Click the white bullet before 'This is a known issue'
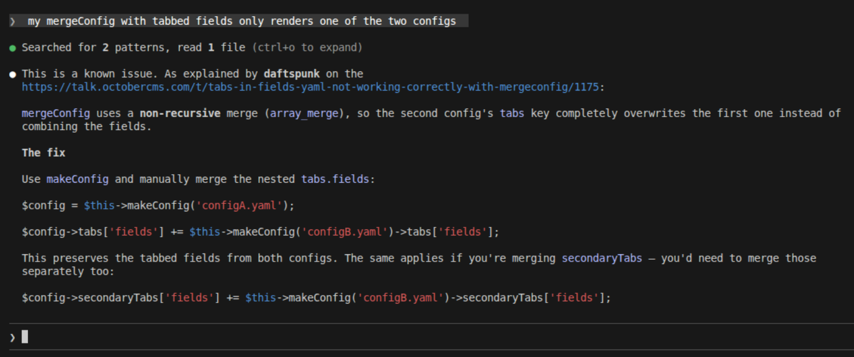The height and width of the screenshot is (357, 854). click(x=12, y=74)
